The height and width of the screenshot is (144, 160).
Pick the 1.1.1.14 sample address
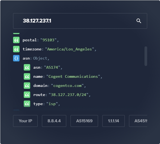click(114, 121)
